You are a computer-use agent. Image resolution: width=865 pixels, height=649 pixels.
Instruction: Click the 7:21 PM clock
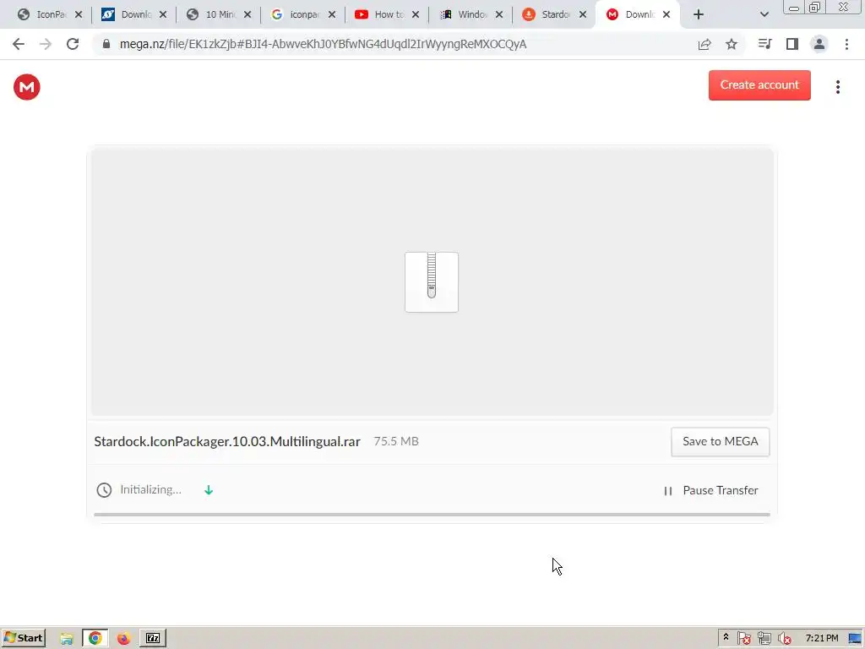click(822, 639)
